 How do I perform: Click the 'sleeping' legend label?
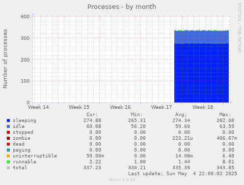click(x=25, y=121)
